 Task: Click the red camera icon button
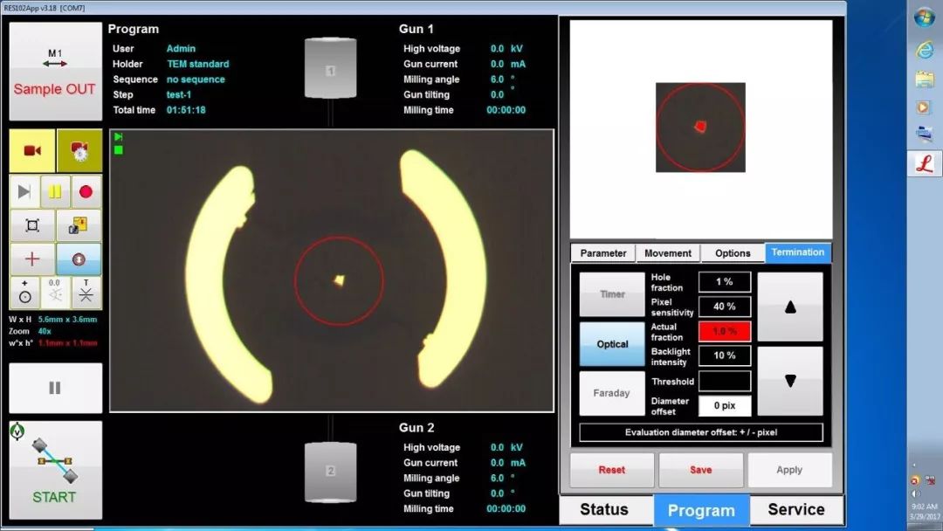[x=32, y=150]
